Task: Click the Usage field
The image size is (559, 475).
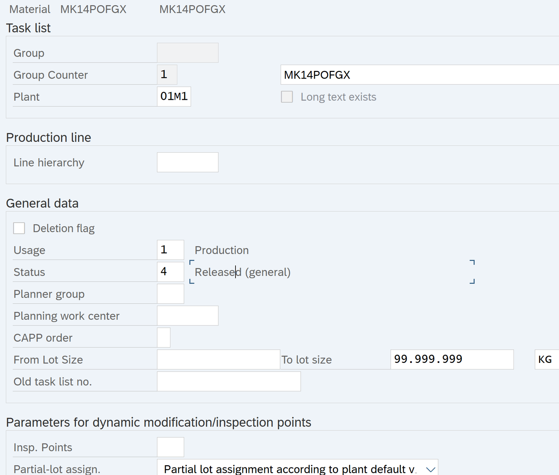Action: click(170, 250)
